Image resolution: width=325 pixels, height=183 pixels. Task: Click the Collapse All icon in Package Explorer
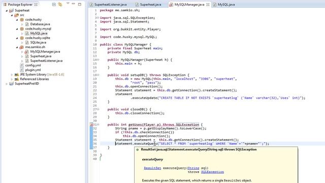point(54,5)
